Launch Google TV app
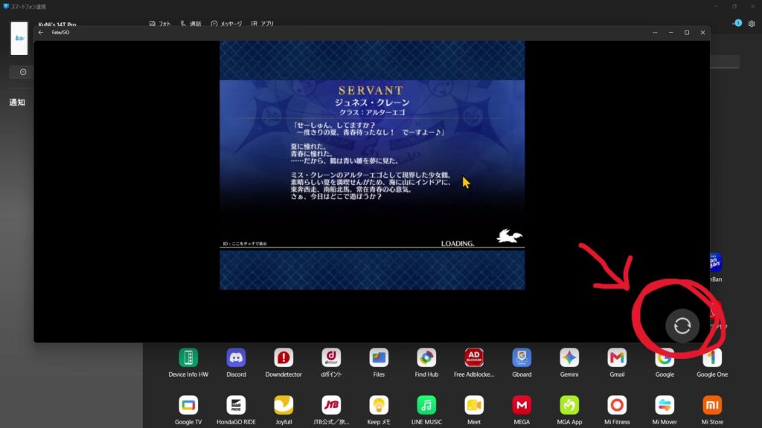Image resolution: width=762 pixels, height=428 pixels. coord(188,410)
